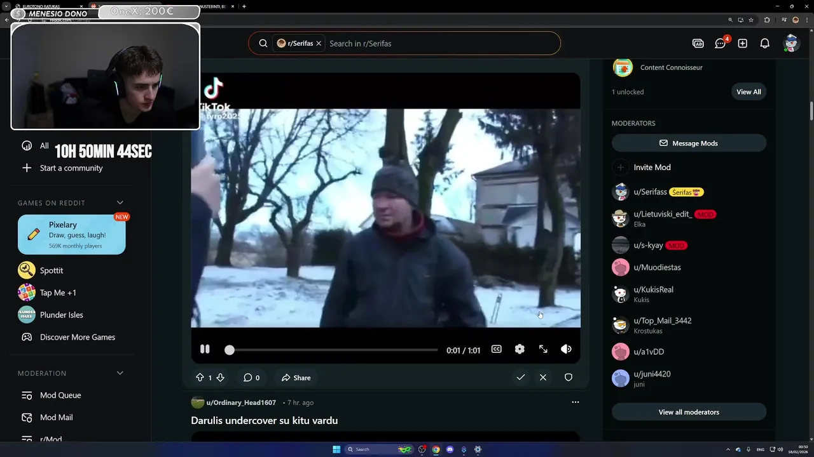Open moderator u/Lietuviski_edit_ profile
The image size is (814, 457).
[662, 214]
